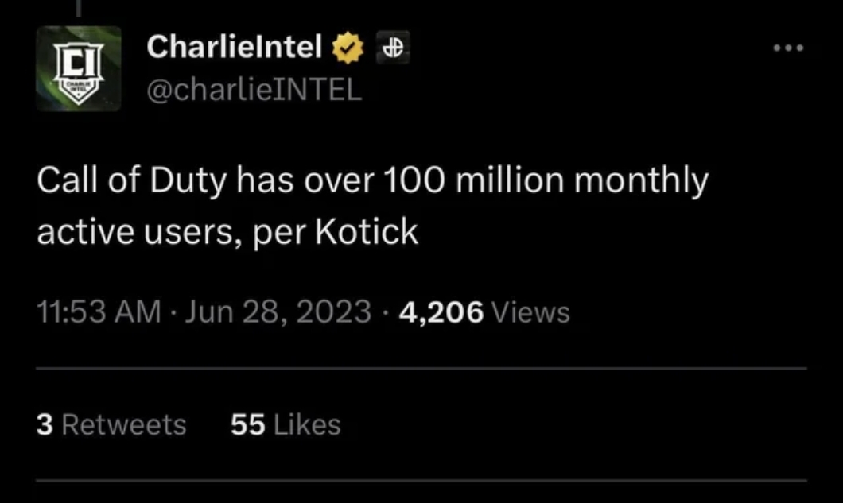Viewport: 843px width, 503px height.
Task: Click the word Views after the count
Action: (x=531, y=313)
